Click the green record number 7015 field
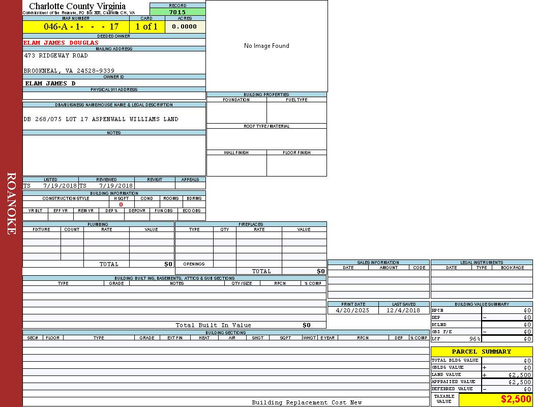534x407 pixels. (177, 12)
